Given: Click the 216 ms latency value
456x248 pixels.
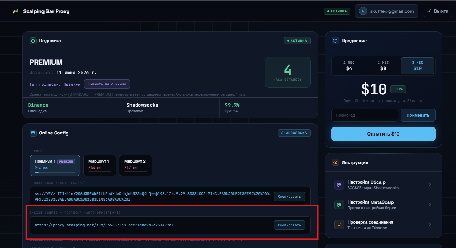Looking at the screenshot, I should tap(41, 168).
